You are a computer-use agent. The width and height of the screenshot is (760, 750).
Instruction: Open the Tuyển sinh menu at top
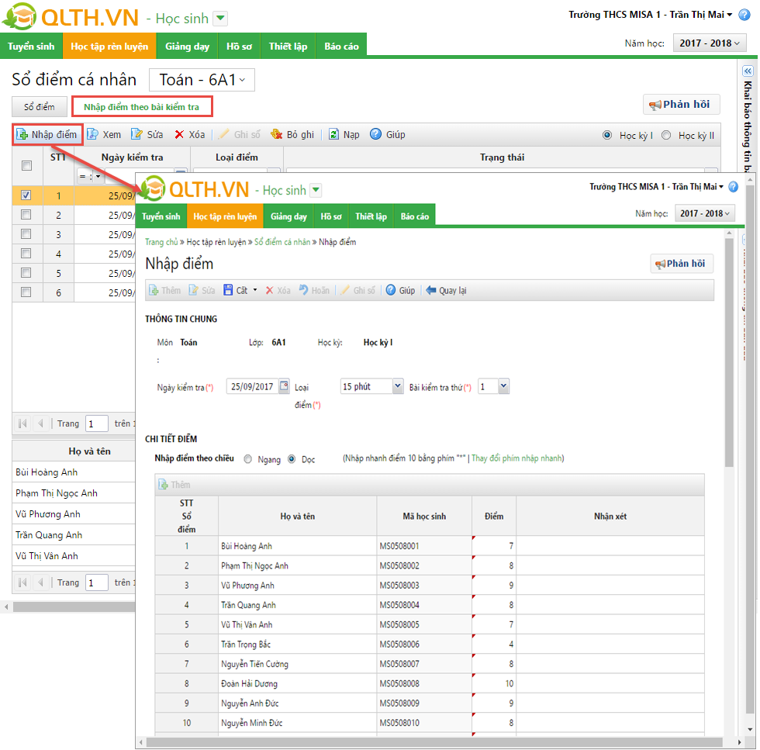[x=31, y=46]
